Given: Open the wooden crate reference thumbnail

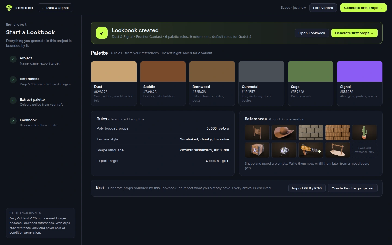Looking at the screenshot, I should 257,150.
